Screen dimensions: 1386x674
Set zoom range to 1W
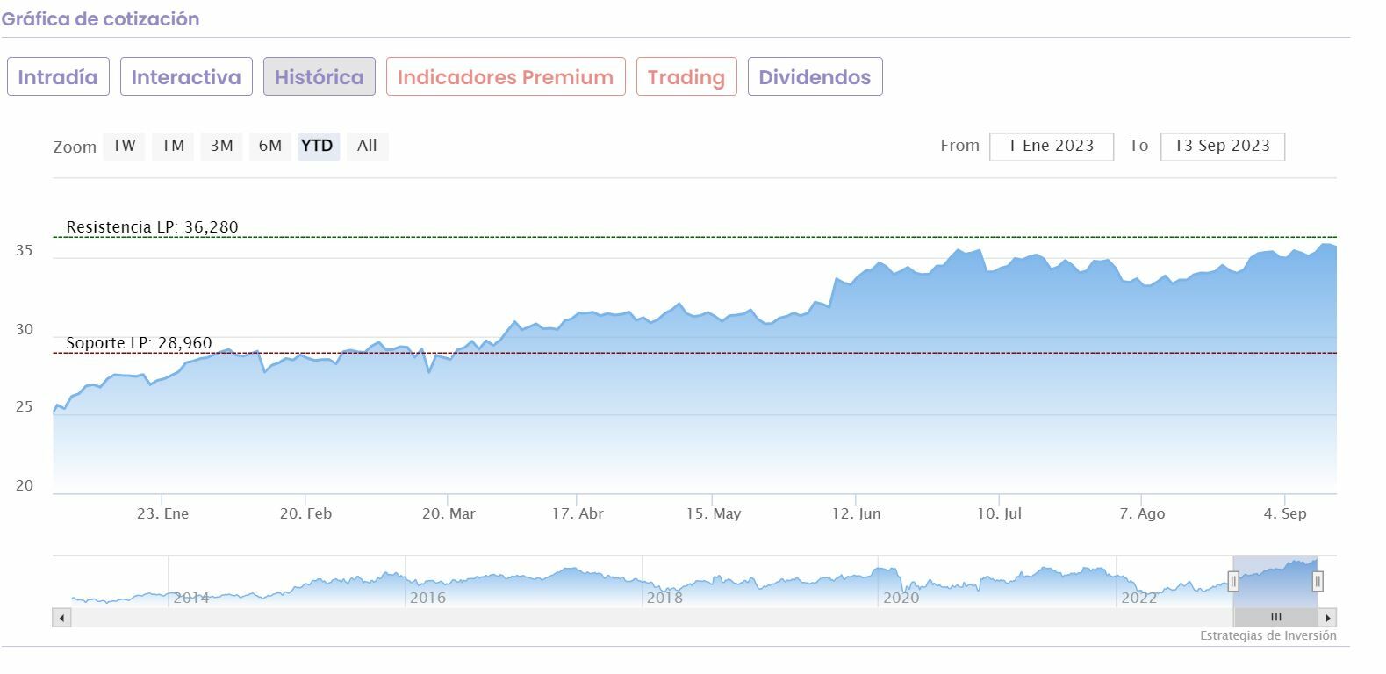click(x=124, y=146)
